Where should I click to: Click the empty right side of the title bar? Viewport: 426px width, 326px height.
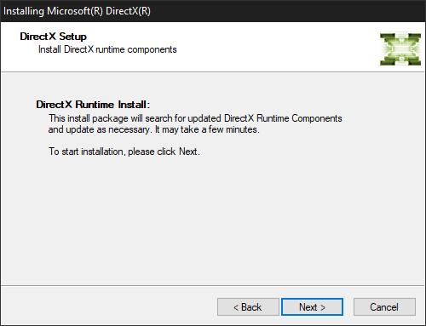click(287, 11)
